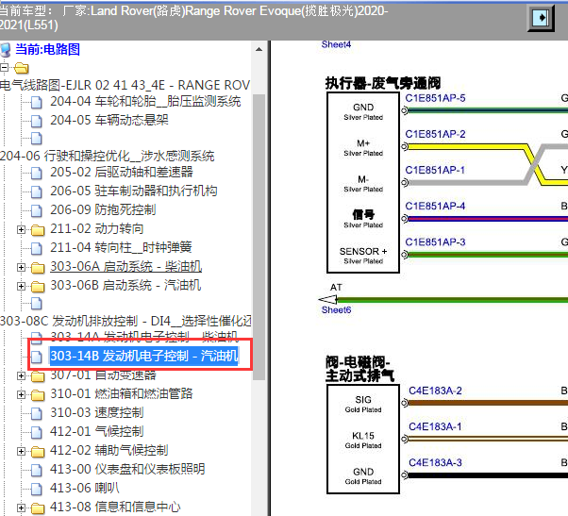Select 204-05 车辆动态悬架 entry
568x516 pixels.
(109, 120)
